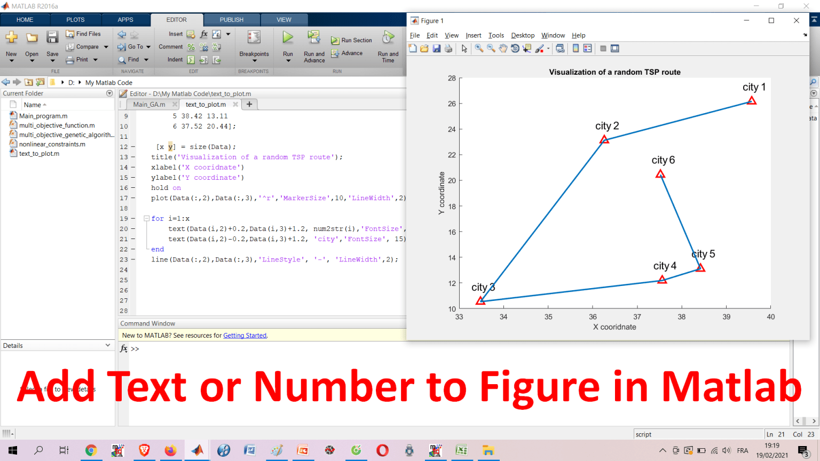Switch to the HOME ribbon tab

[x=25, y=20]
